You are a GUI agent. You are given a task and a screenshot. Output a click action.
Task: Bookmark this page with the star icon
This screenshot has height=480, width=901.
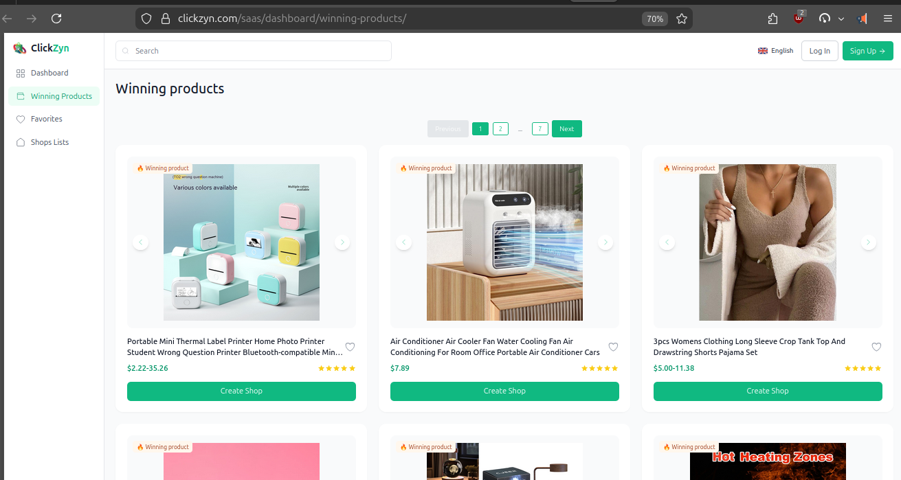coord(681,19)
